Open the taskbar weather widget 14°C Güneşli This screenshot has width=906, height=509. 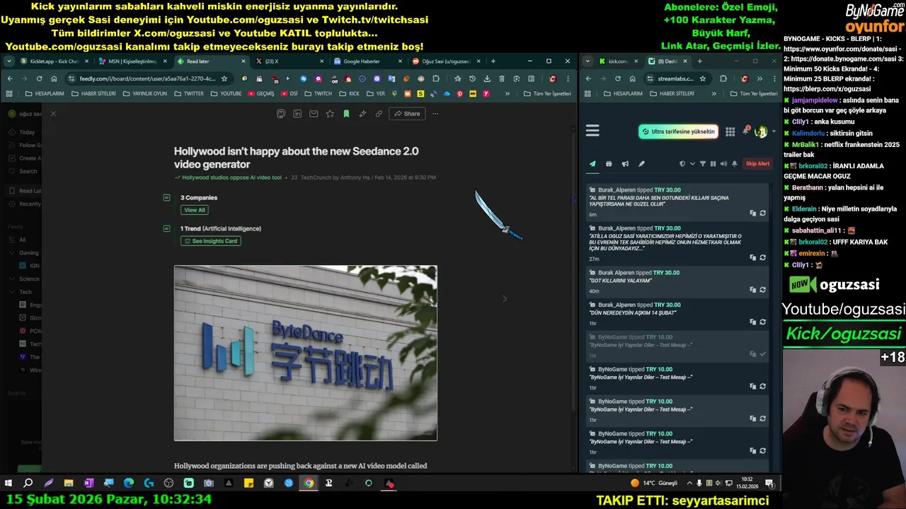click(653, 484)
